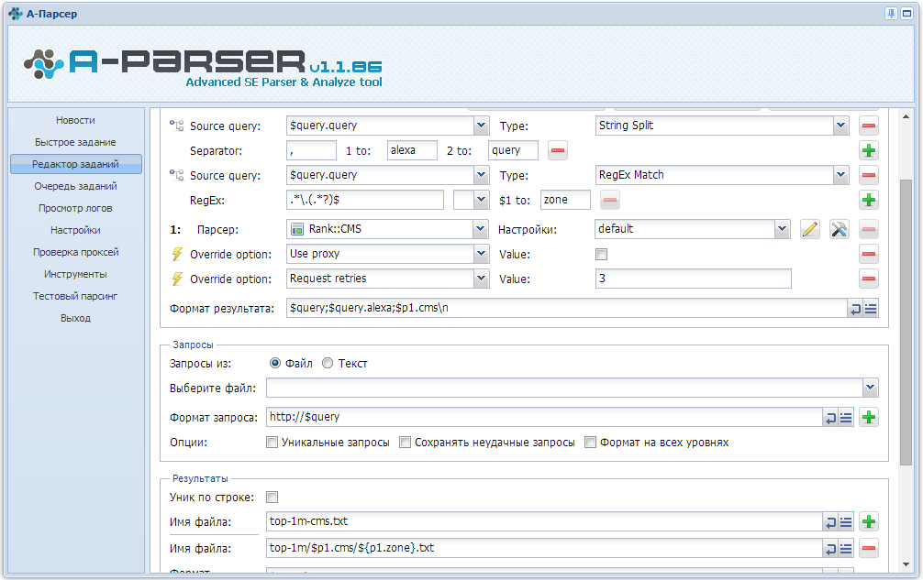
Task: Remove the Use proxy override option
Action: click(868, 254)
